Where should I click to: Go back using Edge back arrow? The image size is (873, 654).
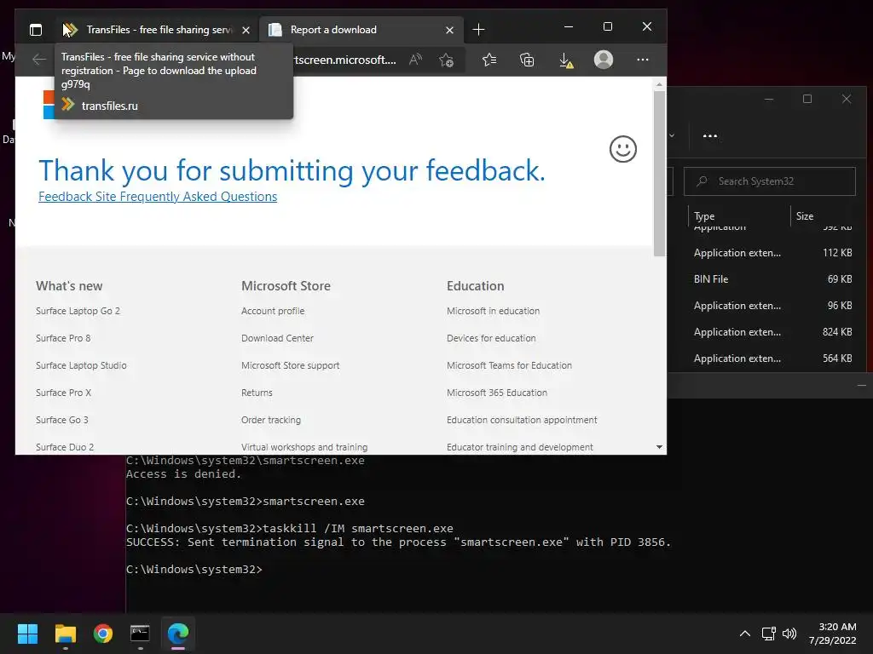[39, 60]
